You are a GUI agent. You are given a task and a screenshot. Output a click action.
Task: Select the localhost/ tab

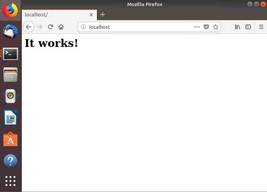click(x=59, y=15)
